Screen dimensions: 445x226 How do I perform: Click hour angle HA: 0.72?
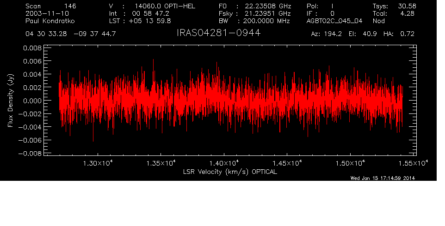click(x=399, y=34)
